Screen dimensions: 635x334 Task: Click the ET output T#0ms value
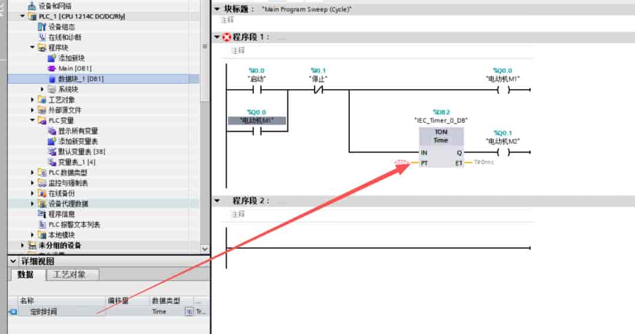tap(484, 163)
